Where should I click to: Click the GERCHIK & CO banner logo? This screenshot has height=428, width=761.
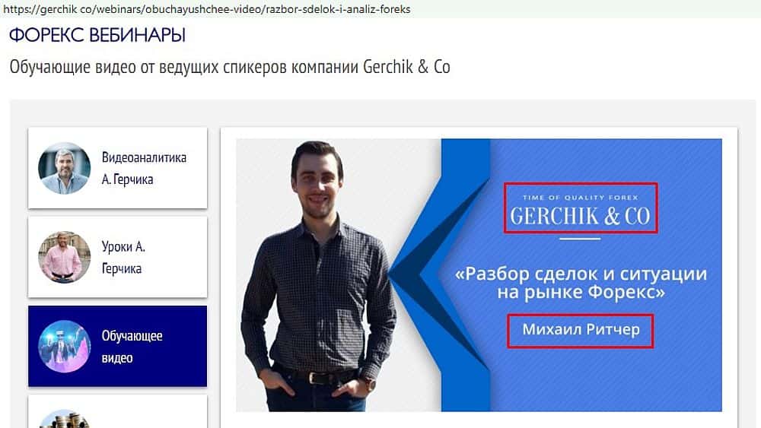click(581, 208)
